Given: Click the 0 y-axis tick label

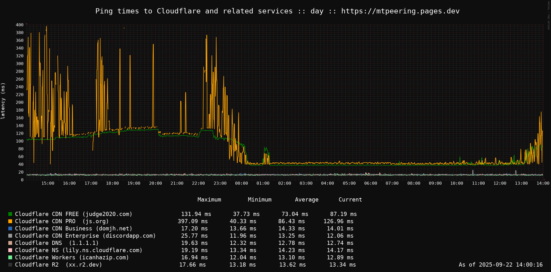Looking at the screenshot, I should 22,180.
